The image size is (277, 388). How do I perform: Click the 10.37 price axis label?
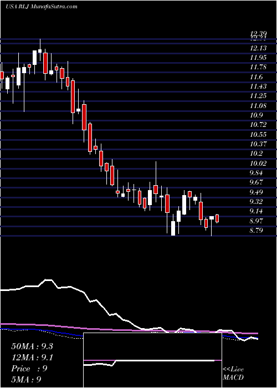point(258,144)
